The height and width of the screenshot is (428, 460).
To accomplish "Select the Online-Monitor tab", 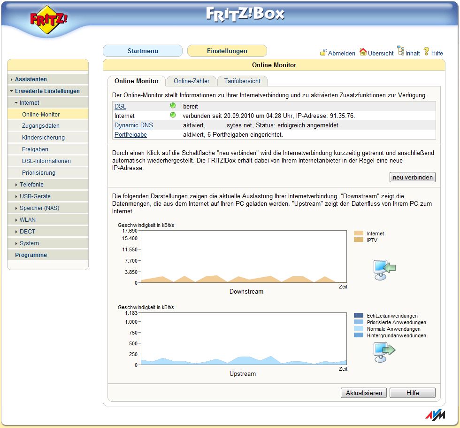I will (x=137, y=81).
